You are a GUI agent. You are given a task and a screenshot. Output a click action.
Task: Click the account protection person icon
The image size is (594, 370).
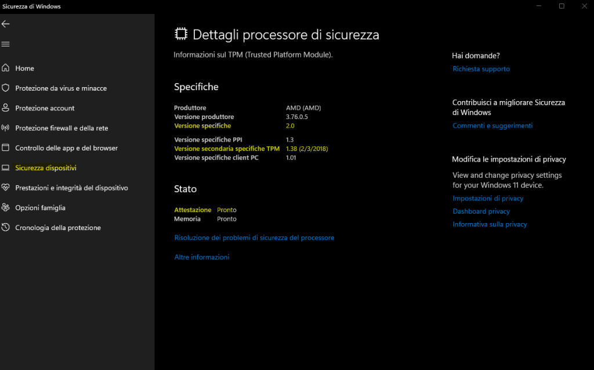tap(6, 108)
